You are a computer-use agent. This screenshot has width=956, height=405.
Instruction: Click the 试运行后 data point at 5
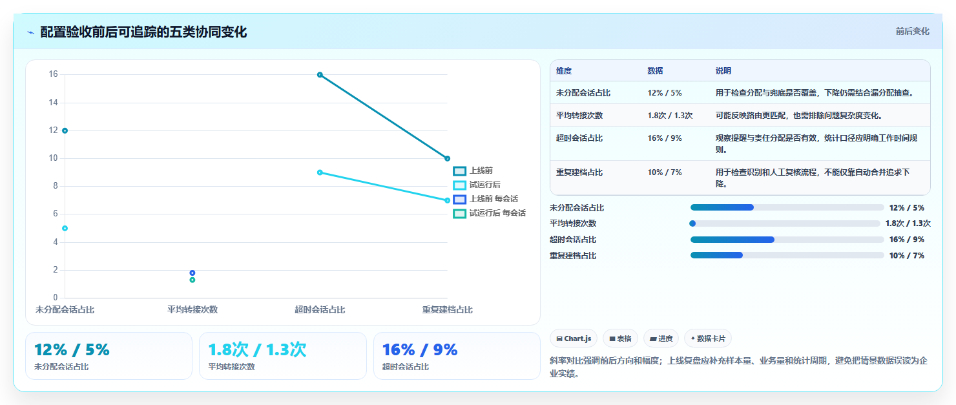pos(65,228)
